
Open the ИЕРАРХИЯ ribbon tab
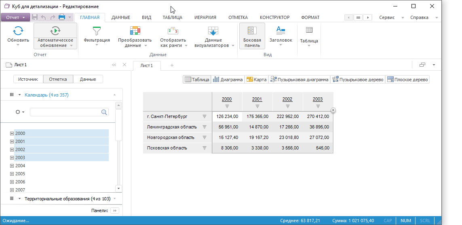pos(205,17)
